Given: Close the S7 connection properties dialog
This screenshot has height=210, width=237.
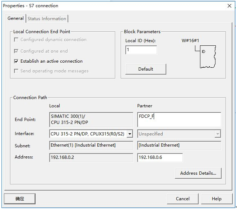Looking at the screenshot, I should (x=229, y=6).
